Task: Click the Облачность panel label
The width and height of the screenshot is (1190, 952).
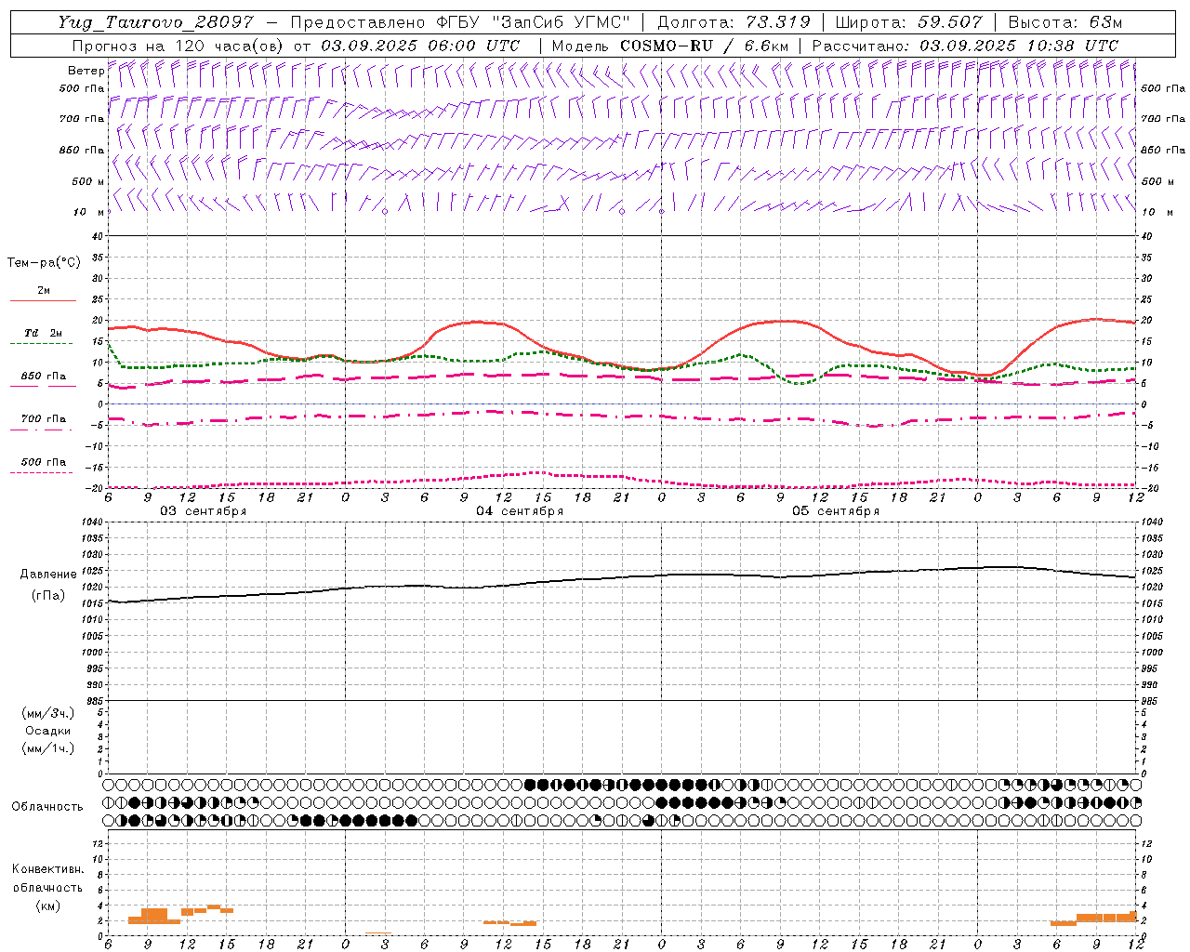Action: (x=47, y=807)
